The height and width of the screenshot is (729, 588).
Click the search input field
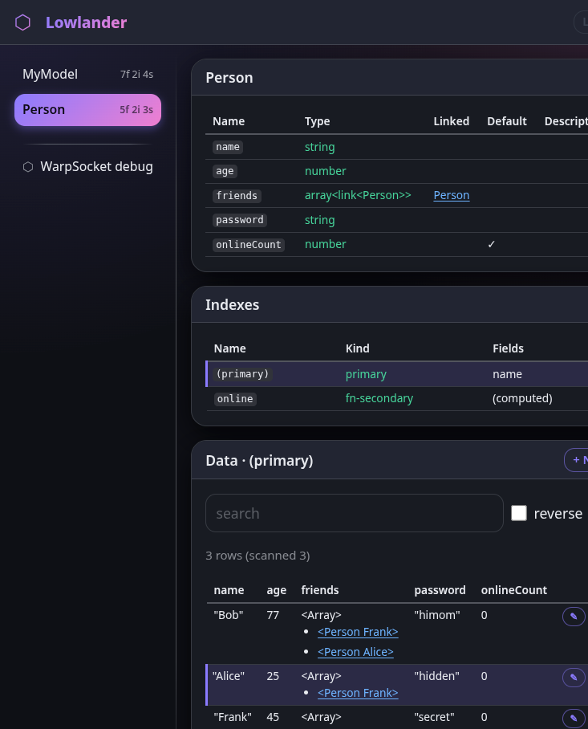click(x=355, y=513)
